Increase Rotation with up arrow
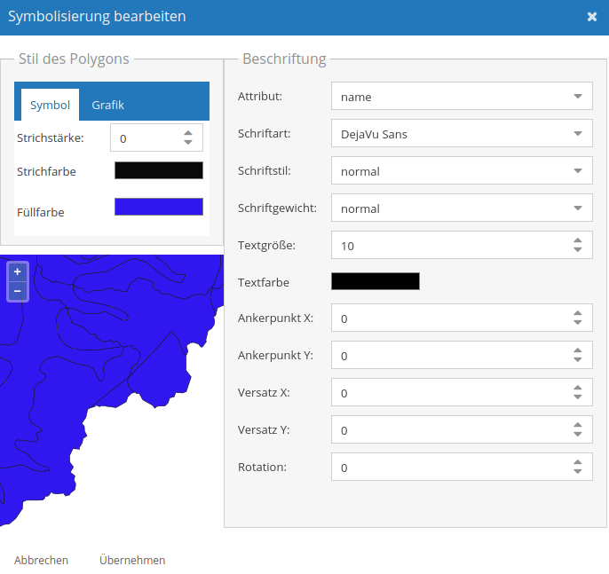Screen dimensions: 609x574 [x=578, y=462]
